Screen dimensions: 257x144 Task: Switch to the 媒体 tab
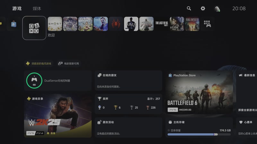[x=37, y=9]
